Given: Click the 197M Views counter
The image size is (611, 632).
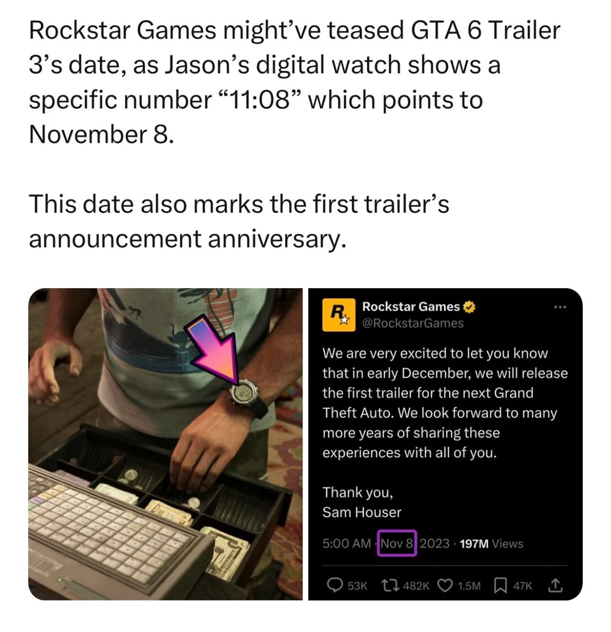Looking at the screenshot, I should (x=492, y=544).
